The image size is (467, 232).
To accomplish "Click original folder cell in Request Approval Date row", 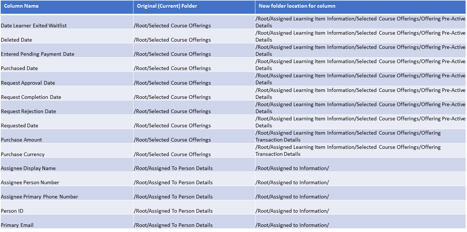I will click(194, 79).
